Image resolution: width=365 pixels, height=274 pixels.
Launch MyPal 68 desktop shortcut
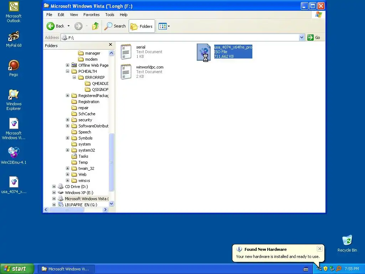14,39
